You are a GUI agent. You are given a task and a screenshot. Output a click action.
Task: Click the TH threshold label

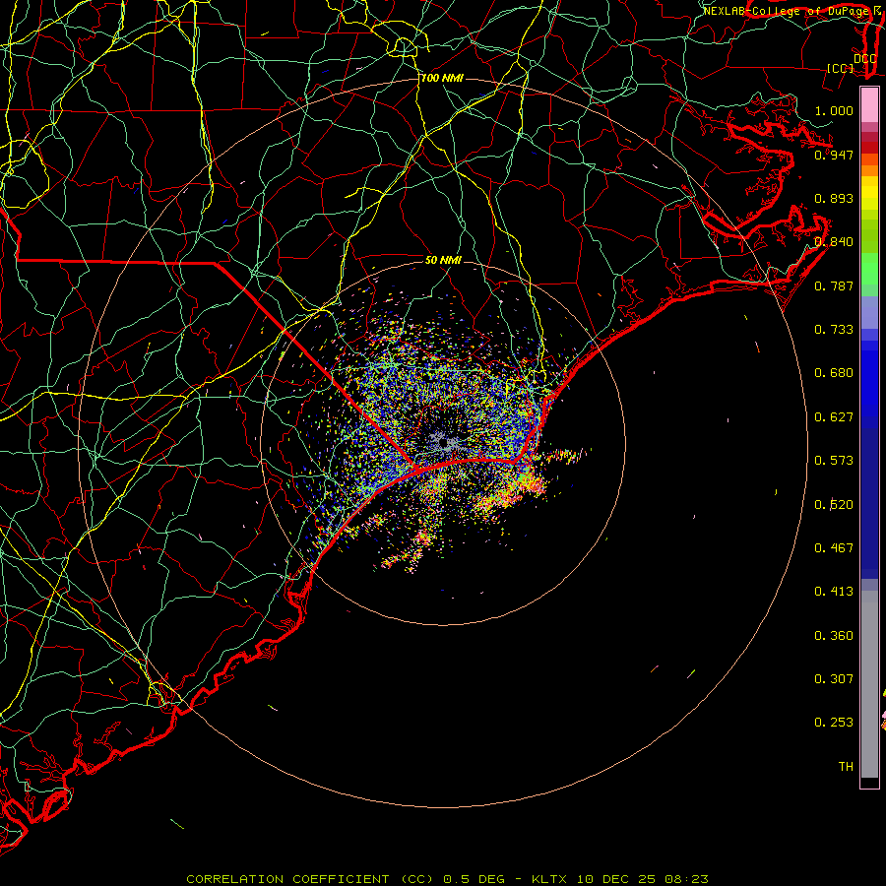[846, 767]
